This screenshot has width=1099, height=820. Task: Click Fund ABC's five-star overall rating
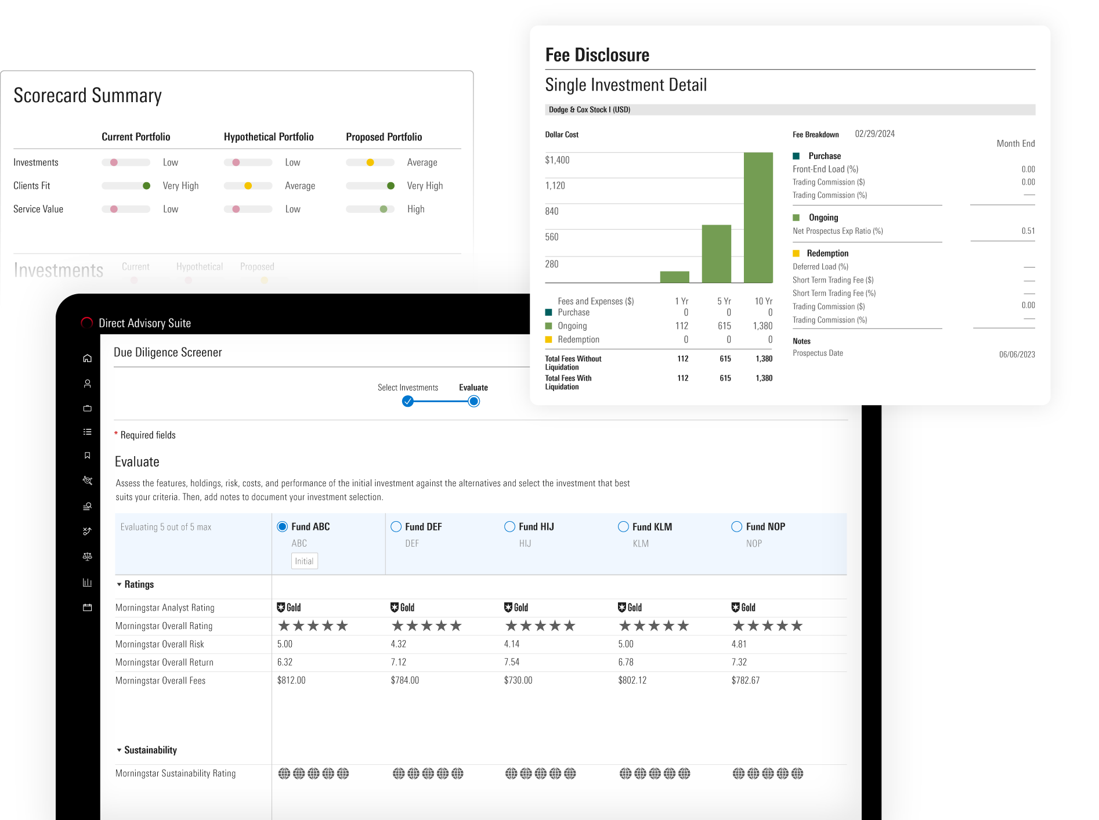click(313, 626)
